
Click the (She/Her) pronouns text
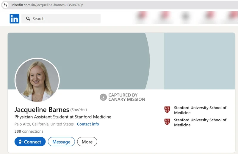coord(79,109)
